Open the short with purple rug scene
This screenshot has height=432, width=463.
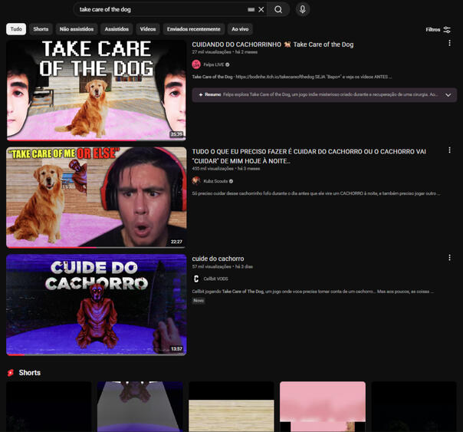click(140, 407)
